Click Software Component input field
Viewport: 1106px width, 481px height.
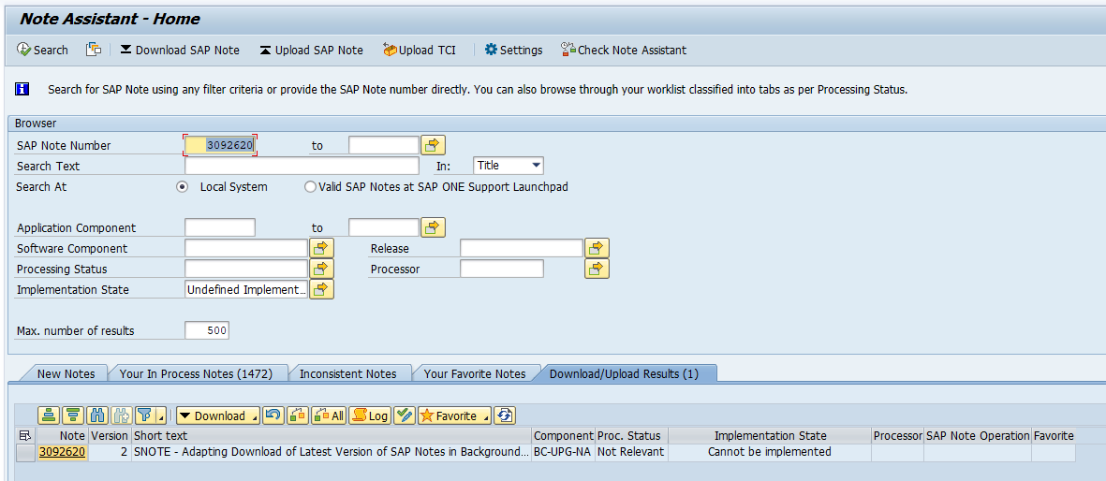point(246,248)
